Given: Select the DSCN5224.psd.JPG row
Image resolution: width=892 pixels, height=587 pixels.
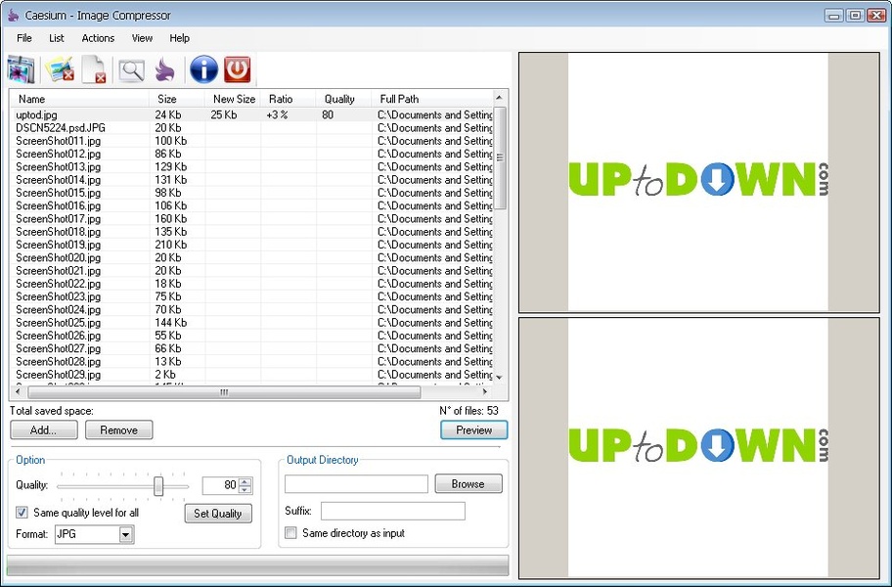Looking at the screenshot, I should pos(252,128).
